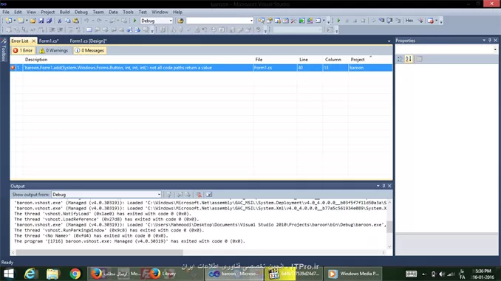Click the Open File folder icon

click(x=33, y=21)
